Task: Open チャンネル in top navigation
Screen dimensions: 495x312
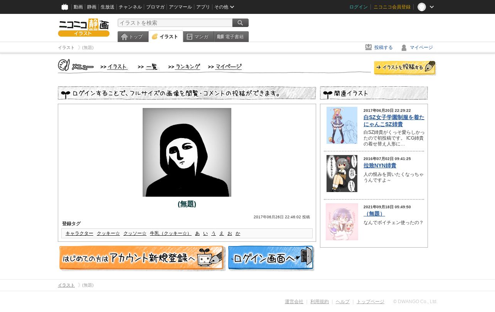Action: pyautogui.click(x=130, y=7)
